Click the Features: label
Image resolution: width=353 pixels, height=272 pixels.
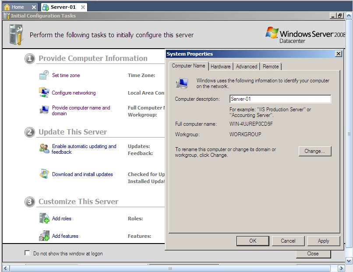[139, 236]
